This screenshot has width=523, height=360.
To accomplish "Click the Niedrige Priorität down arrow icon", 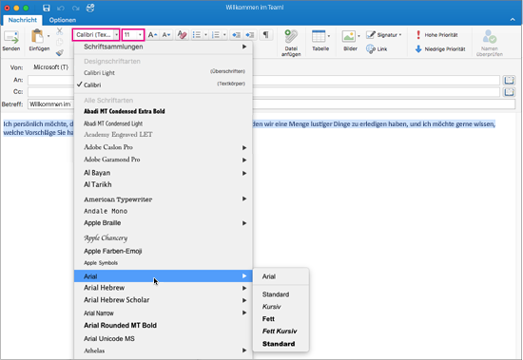I will tap(418, 49).
